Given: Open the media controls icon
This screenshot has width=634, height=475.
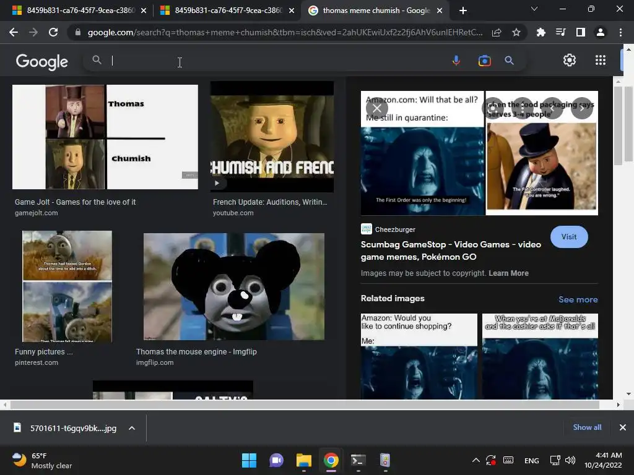Looking at the screenshot, I should (x=560, y=32).
